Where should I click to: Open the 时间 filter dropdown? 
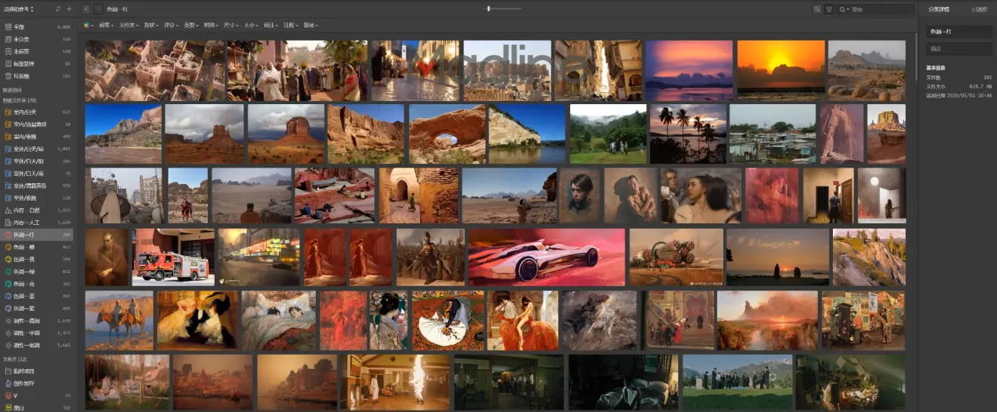(x=211, y=25)
